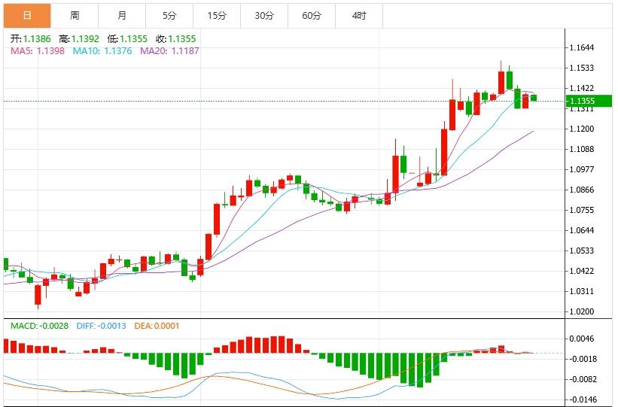Click the DEA value label

(x=157, y=326)
